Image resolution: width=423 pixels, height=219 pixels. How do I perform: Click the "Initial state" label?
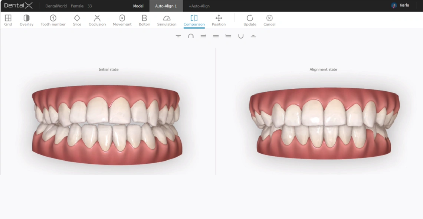click(x=108, y=69)
